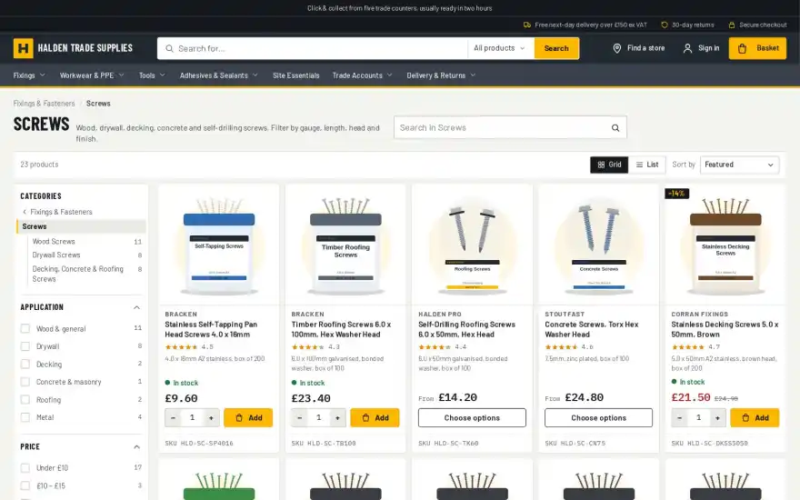Open Roofing Screws product image
This screenshot has height=500, width=800.
point(472,245)
